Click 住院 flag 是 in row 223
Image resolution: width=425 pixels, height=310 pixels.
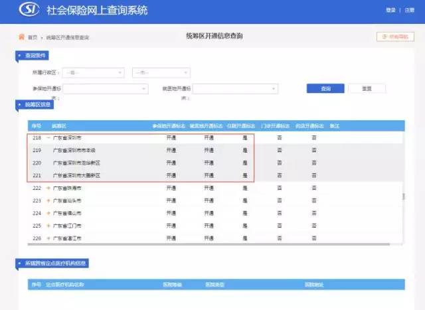coord(245,200)
